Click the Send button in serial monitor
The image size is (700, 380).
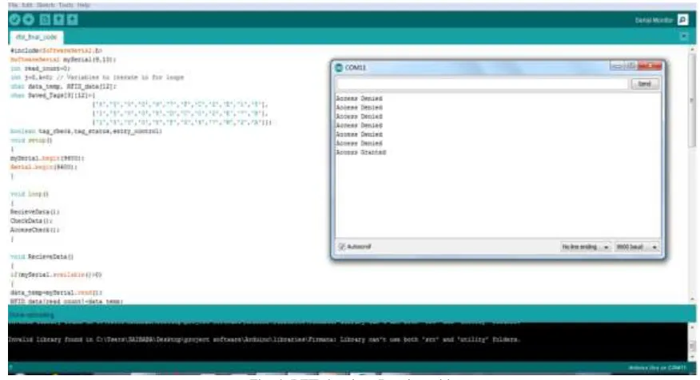pos(645,84)
